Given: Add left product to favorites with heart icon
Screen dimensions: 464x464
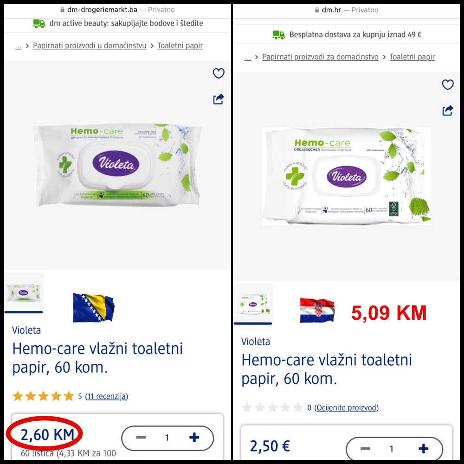Looking at the screenshot, I should (219, 73).
